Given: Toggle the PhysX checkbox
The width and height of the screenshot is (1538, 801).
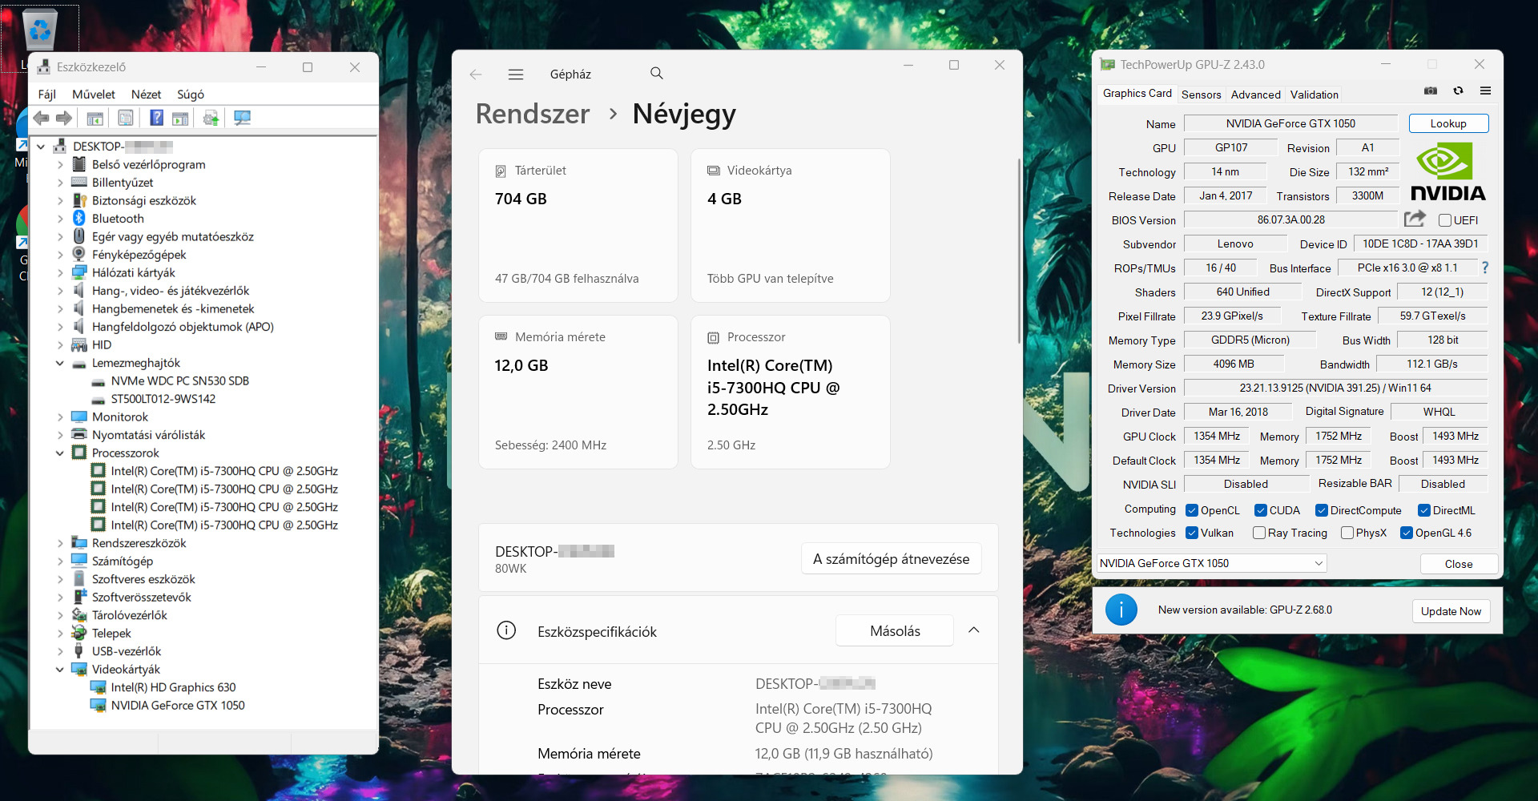Looking at the screenshot, I should [x=1347, y=533].
